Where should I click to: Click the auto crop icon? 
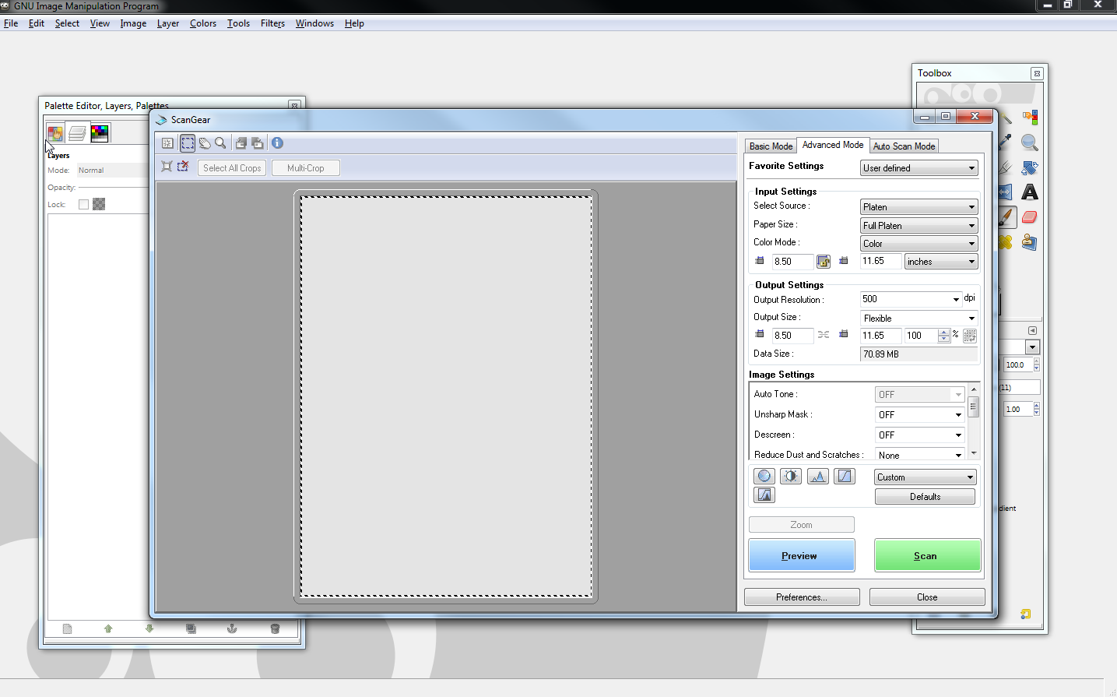[167, 167]
